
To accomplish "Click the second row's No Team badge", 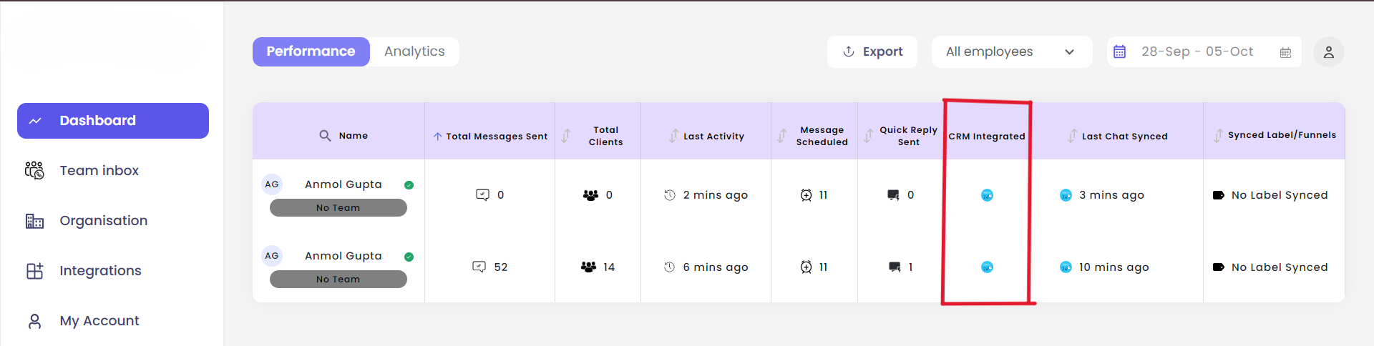I will [x=338, y=280].
